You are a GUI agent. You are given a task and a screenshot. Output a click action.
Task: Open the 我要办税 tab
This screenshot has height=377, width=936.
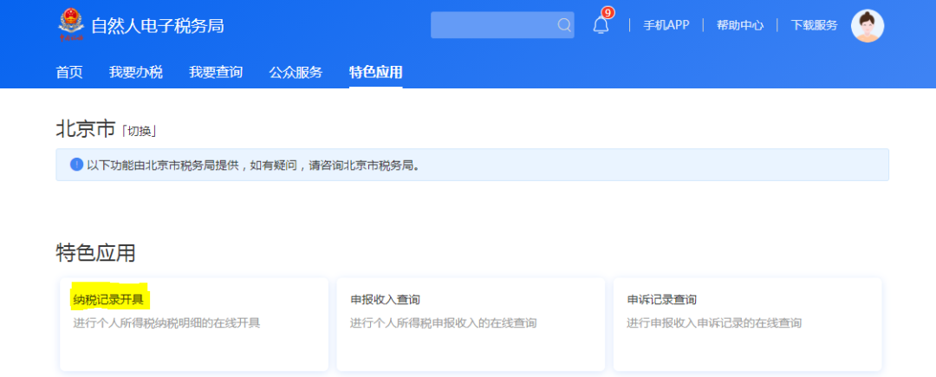[135, 73]
